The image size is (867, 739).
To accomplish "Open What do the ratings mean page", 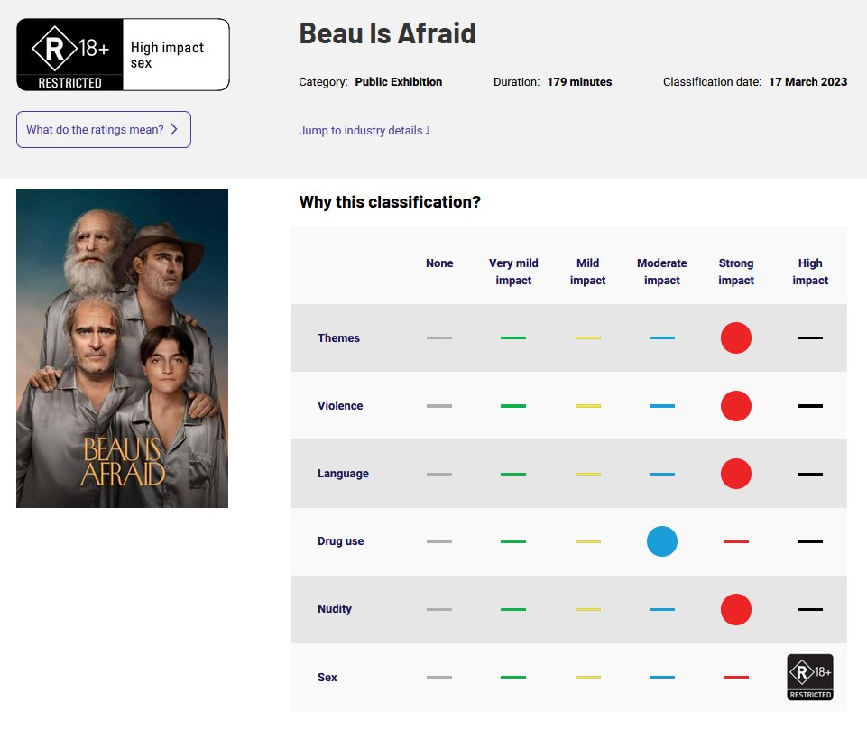I will tap(103, 129).
